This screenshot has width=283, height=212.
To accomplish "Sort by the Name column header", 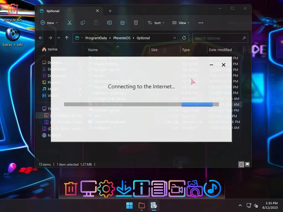I will coord(93,50).
